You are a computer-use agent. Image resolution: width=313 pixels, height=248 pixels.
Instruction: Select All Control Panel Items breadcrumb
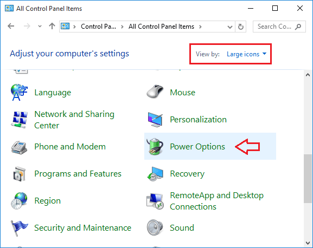click(161, 27)
